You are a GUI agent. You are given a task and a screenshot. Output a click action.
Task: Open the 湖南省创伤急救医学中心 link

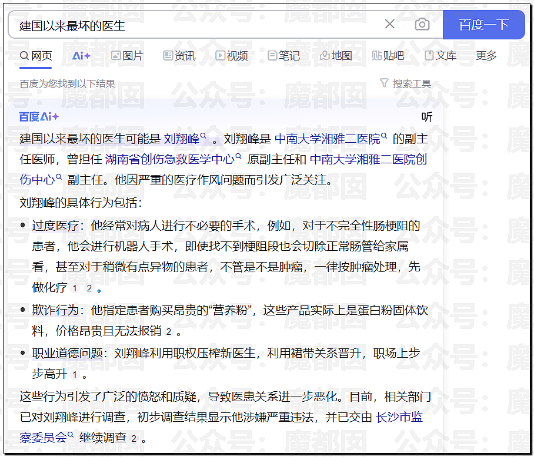173,159
